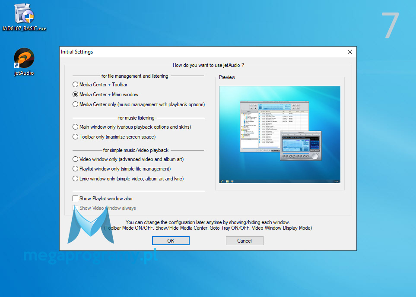Confirm initial settings with OK
The height and width of the screenshot is (297, 416).
coord(171,241)
